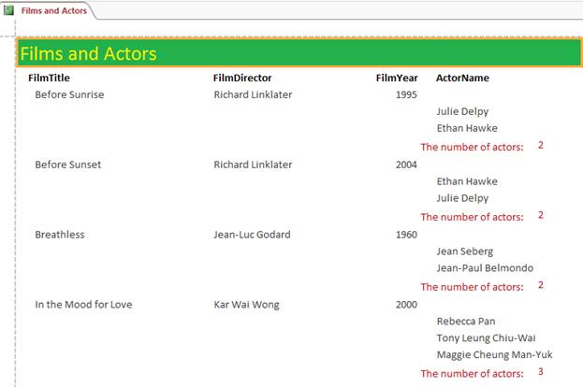The image size is (583, 387).
Task: Select actor Jean-Paul Belmondo
Action: pos(485,268)
